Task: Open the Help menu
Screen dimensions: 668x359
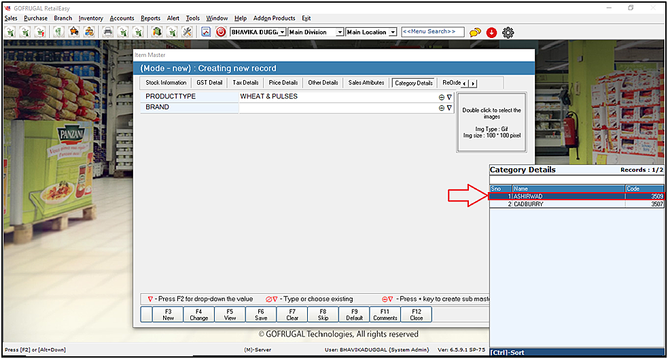Action: point(241,18)
